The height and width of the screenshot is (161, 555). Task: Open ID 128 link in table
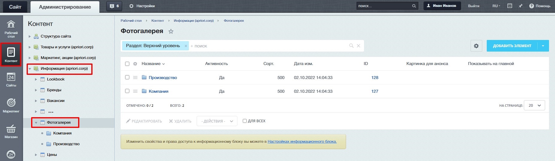(375, 78)
